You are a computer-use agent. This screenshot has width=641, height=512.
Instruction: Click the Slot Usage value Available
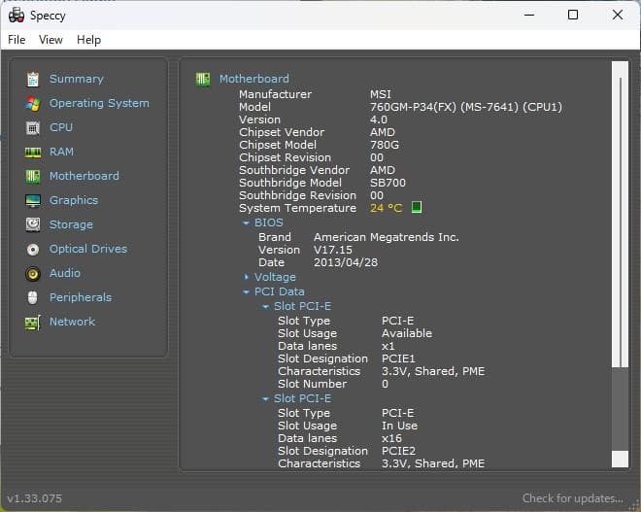[407, 333]
